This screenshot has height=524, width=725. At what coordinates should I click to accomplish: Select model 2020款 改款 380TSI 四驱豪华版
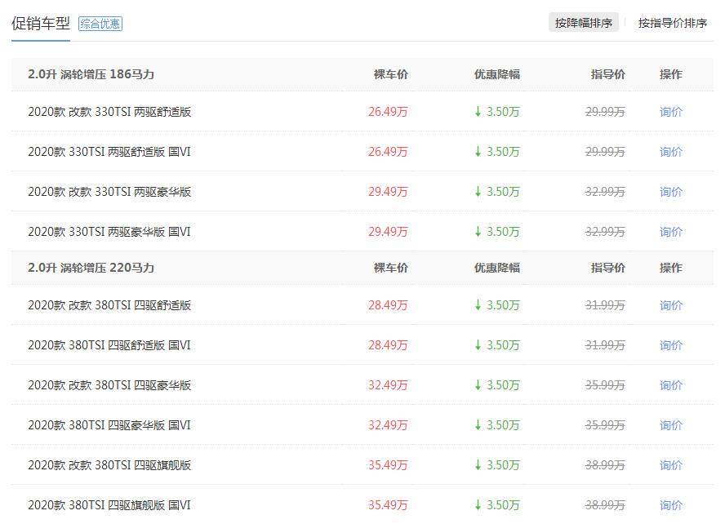pos(109,385)
